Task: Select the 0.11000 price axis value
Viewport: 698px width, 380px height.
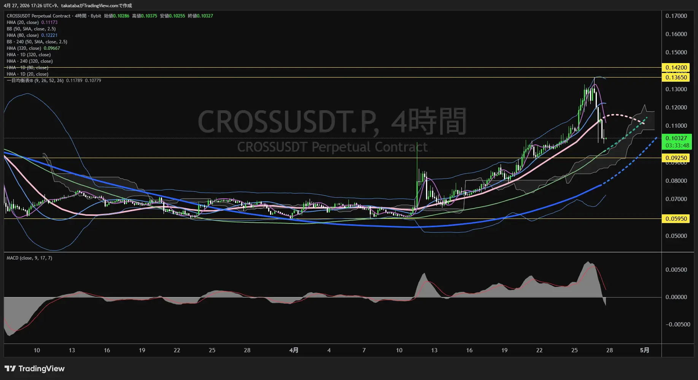Action: tap(676, 126)
